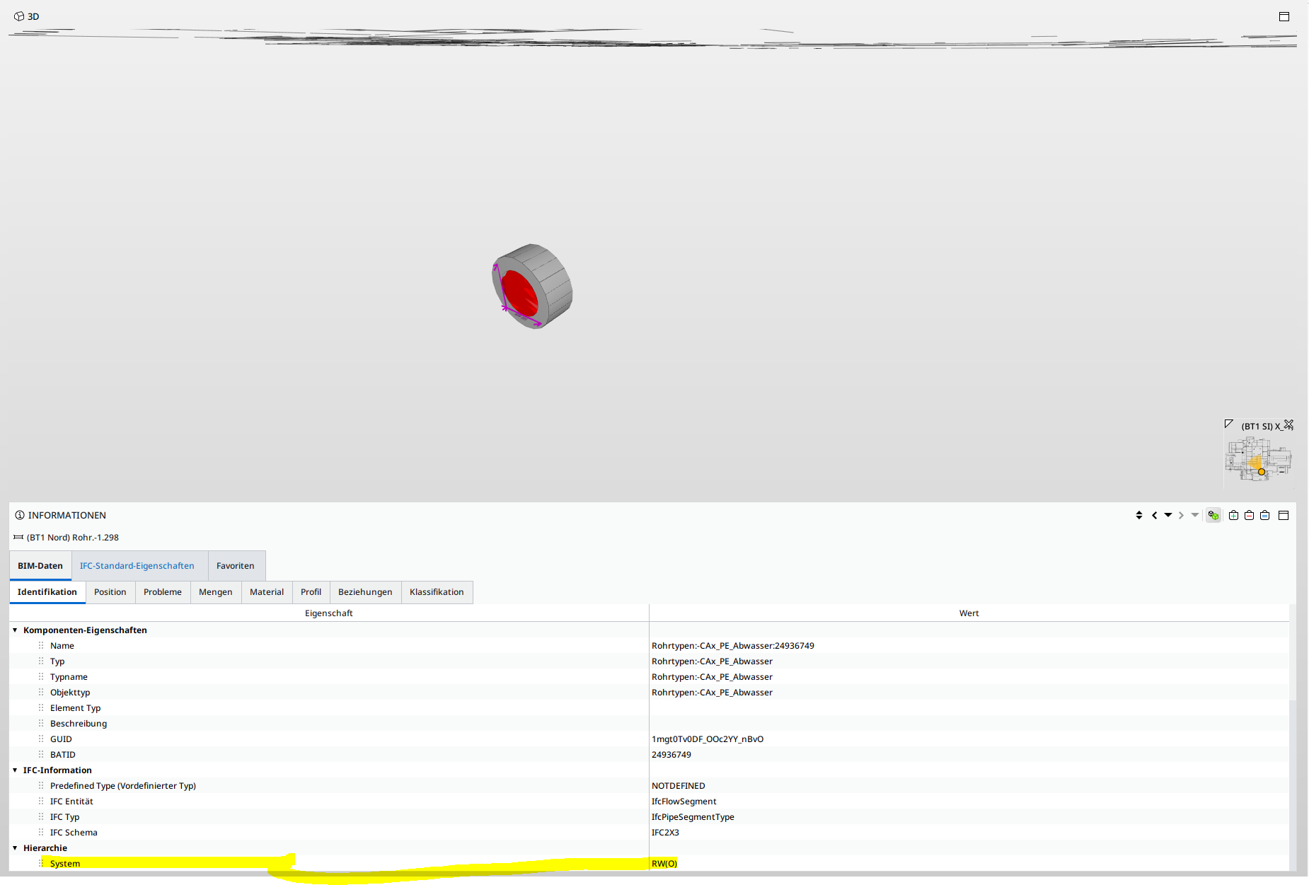This screenshot has width=1309, height=885.
Task: Click the drag handle of the Beschreibung row
Action: pyautogui.click(x=41, y=724)
